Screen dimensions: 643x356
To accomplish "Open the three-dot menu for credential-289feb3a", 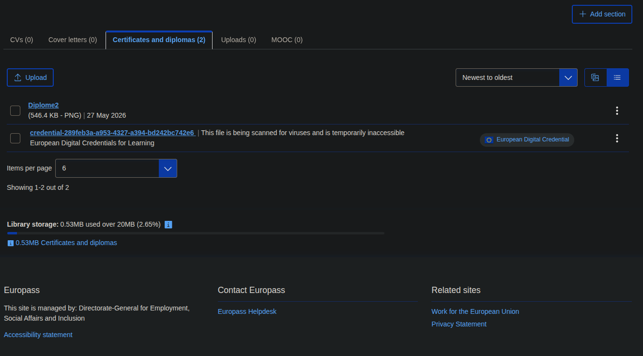I will coord(617,138).
